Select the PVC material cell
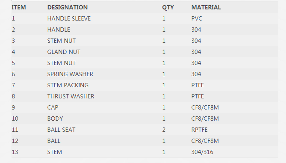 [x=197, y=18]
